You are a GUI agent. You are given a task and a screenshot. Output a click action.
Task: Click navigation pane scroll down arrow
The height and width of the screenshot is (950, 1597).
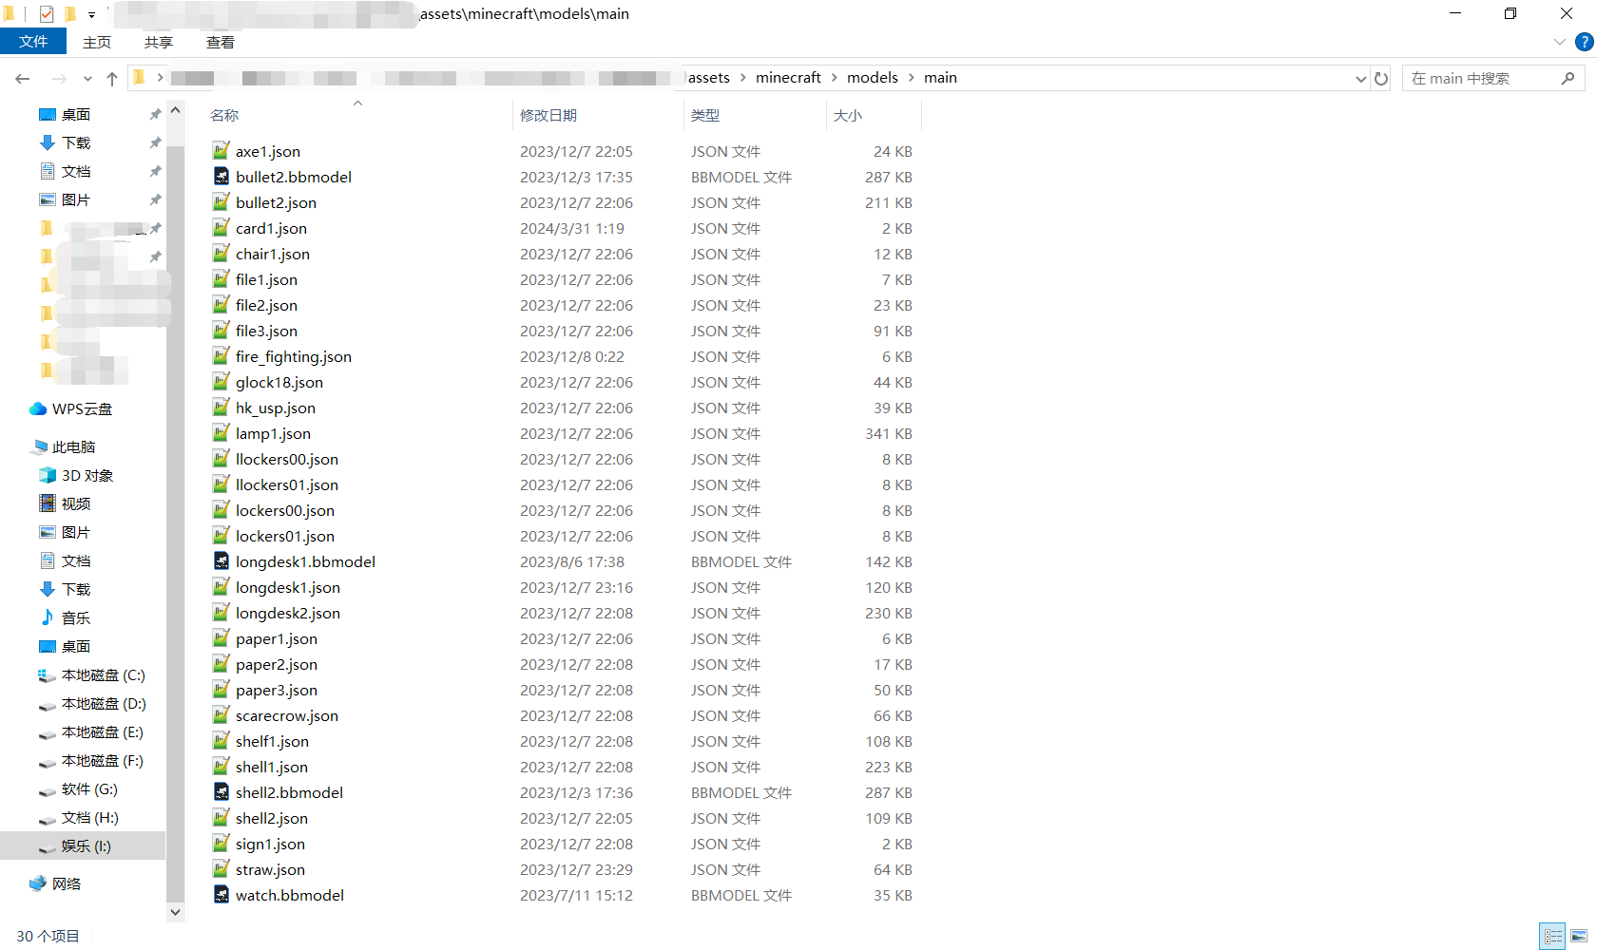point(175,912)
